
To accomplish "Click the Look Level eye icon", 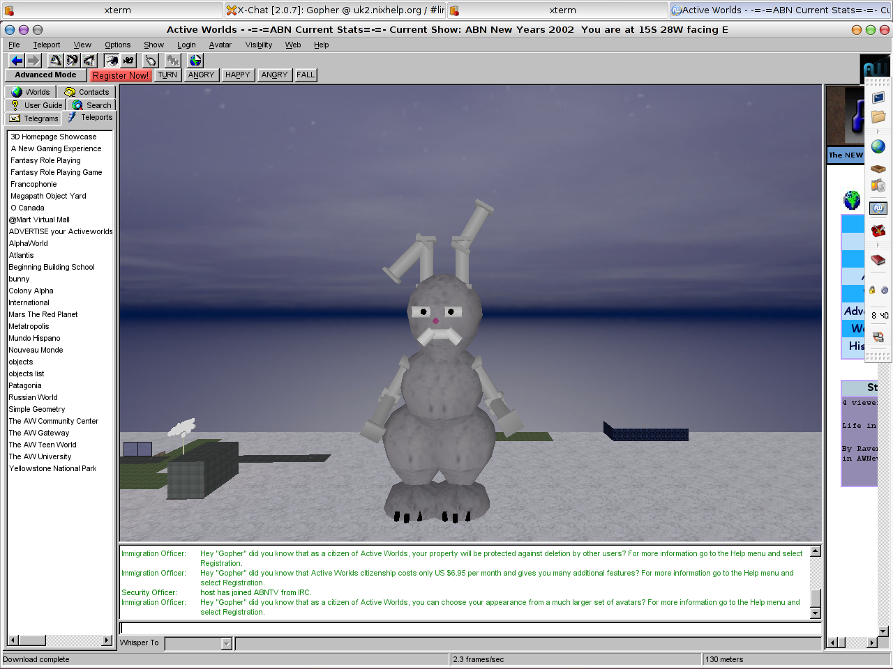I will point(73,61).
